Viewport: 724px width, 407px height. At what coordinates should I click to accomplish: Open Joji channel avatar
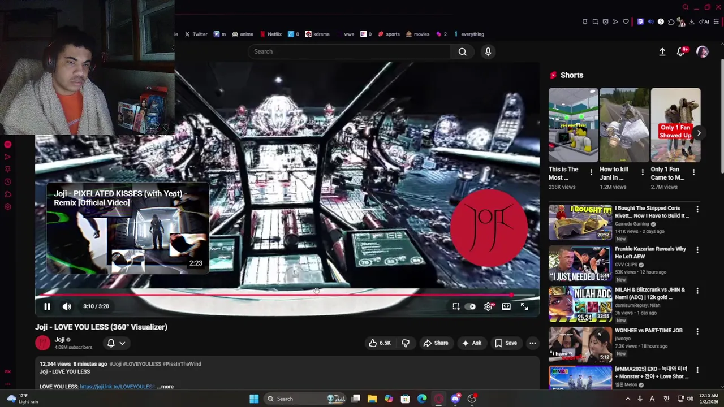pos(42,343)
